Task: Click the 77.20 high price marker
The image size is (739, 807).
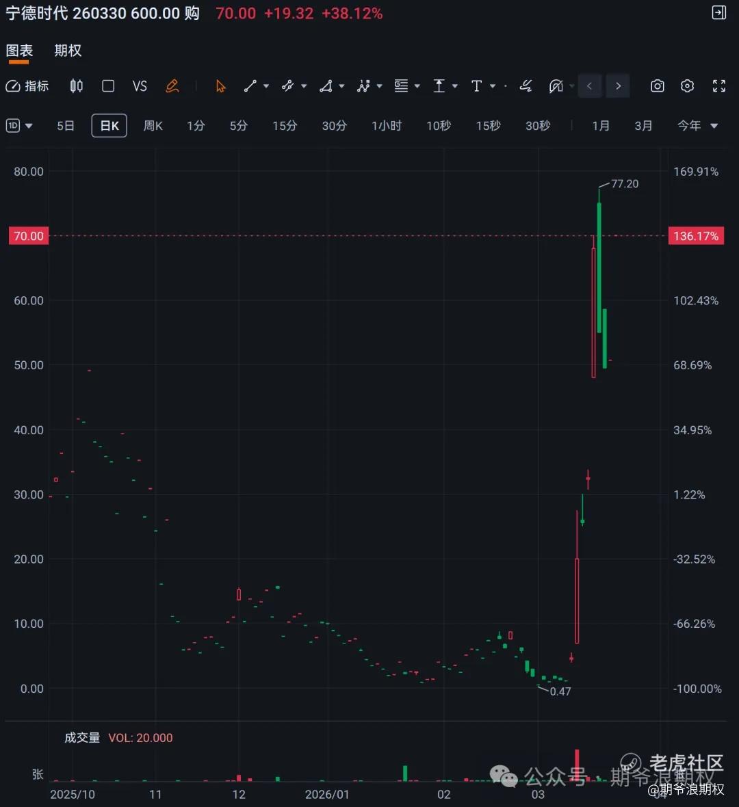Action: point(625,184)
